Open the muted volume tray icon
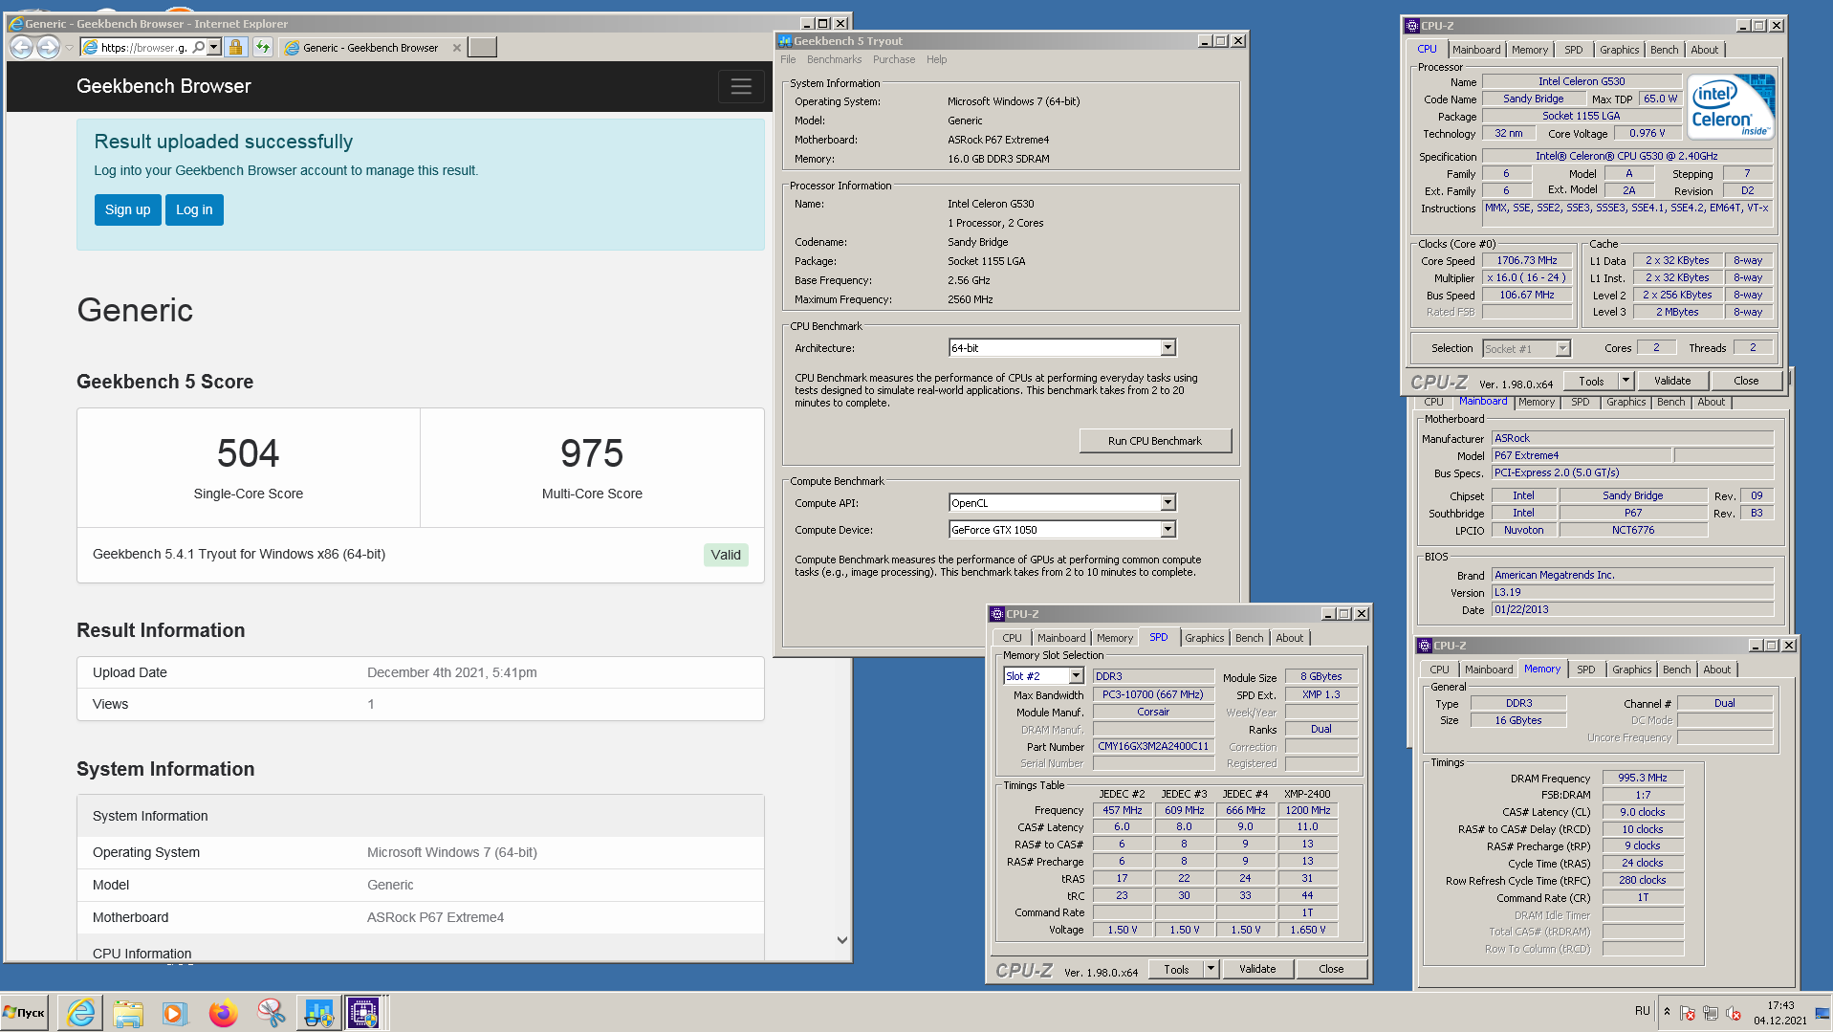Screen dimensions: 1833x1032 tap(1734, 1013)
